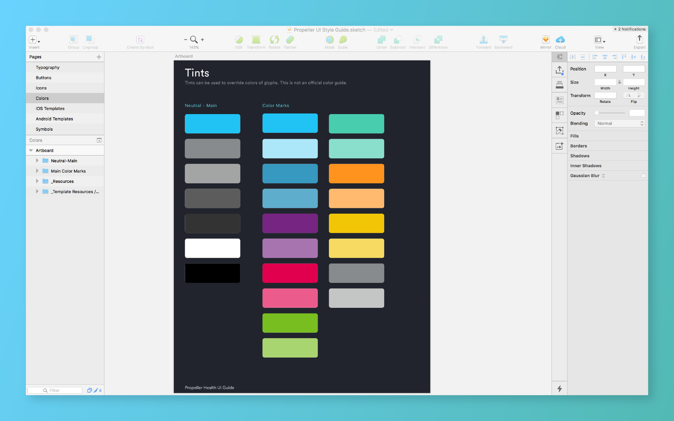Image resolution: width=674 pixels, height=421 pixels.
Task: Apply the Subtract boolean operation
Action: pyautogui.click(x=398, y=39)
